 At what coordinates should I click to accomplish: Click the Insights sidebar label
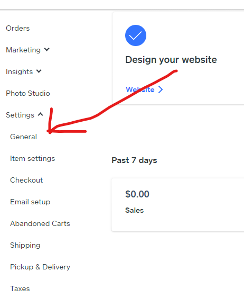point(20,71)
